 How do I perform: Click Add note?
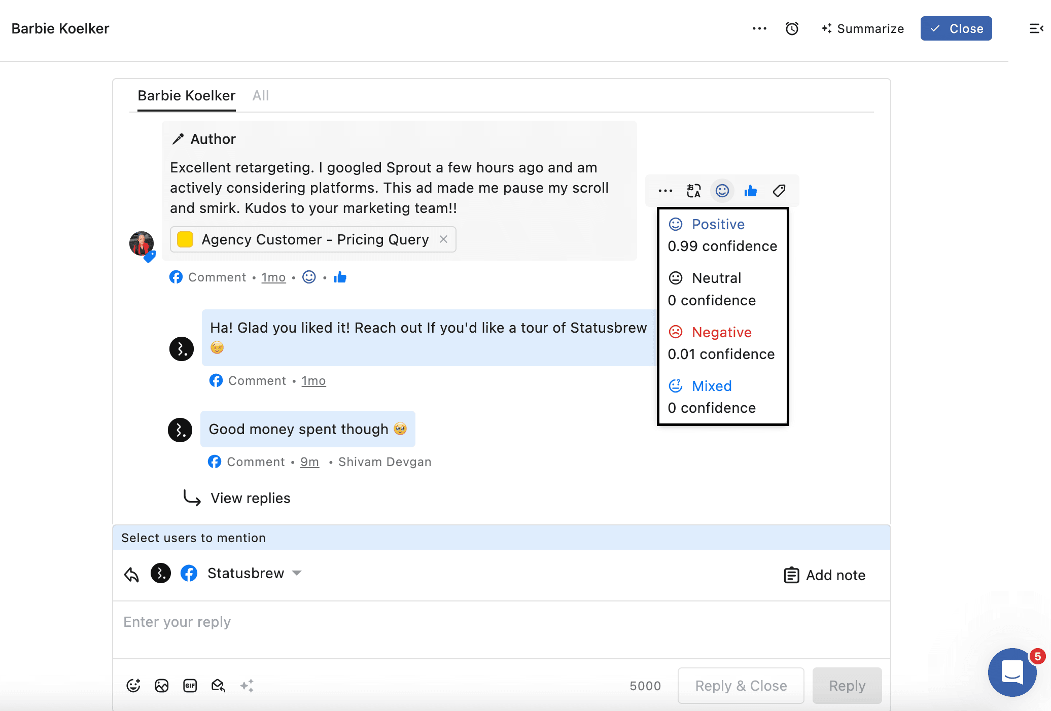pyautogui.click(x=825, y=575)
